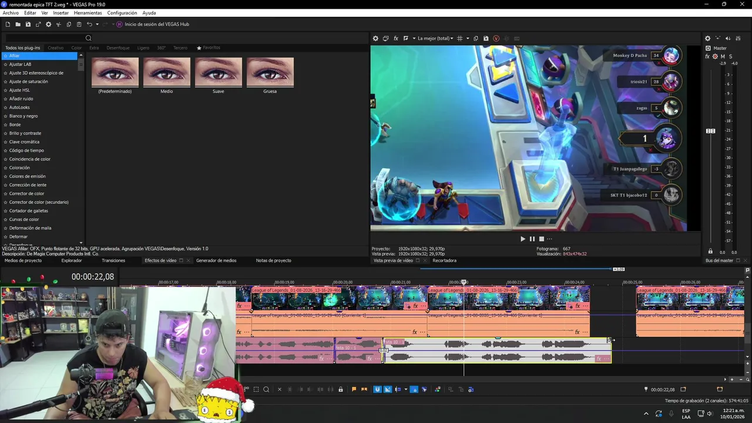Sign in to VEGAS Hub

[153, 24]
